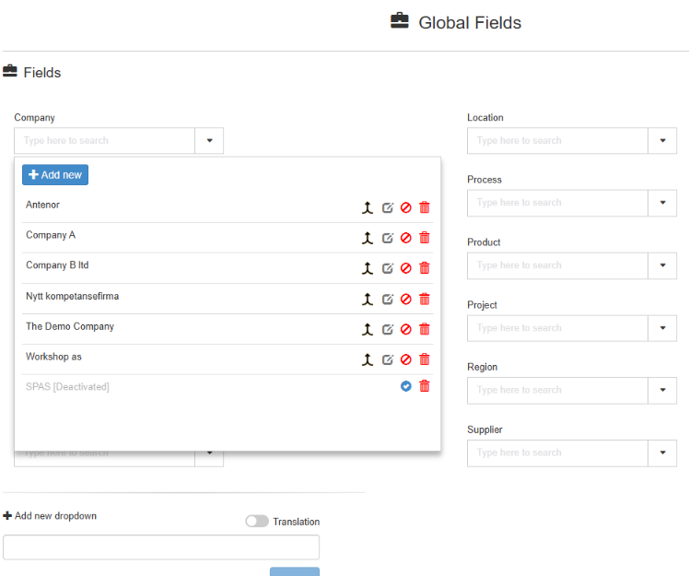Screen dimensions: 689x576
Task: Click the new dropdown name text box
Action: (x=161, y=547)
